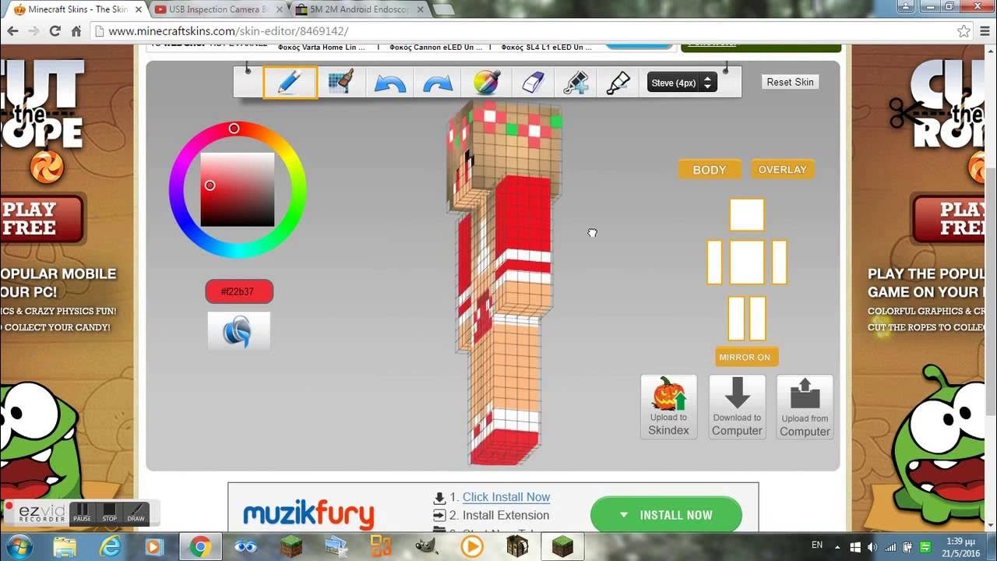Pause the Ezvid recording
Viewport: 997px width, 561px height.
82,513
